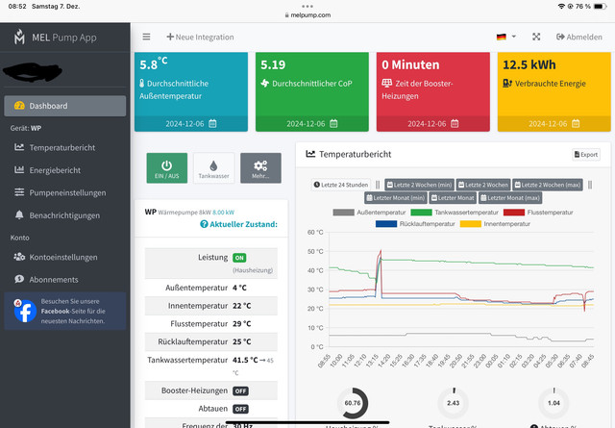The height and width of the screenshot is (428, 615).
Task: Click the 2.43 Tankwasser donut gauge
Action: (x=453, y=403)
